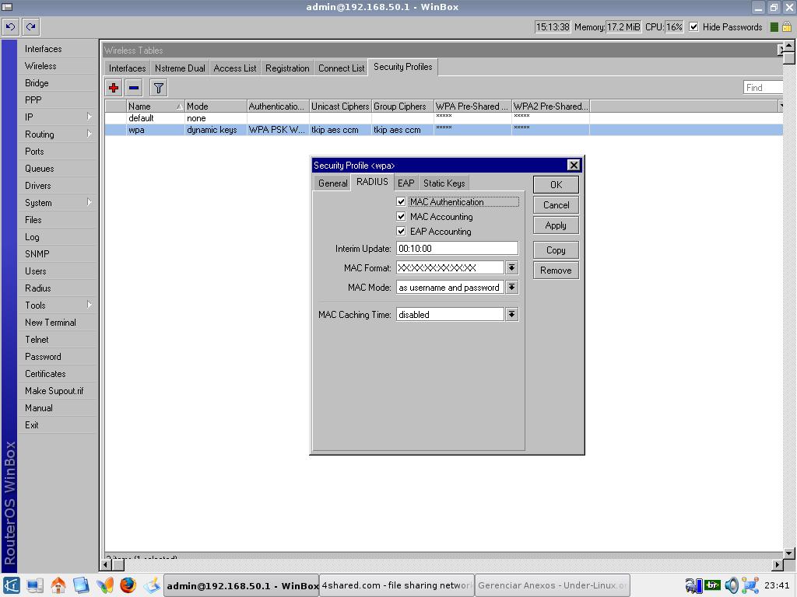
Task: Select the 'wpa' profile row
Action: coord(443,130)
